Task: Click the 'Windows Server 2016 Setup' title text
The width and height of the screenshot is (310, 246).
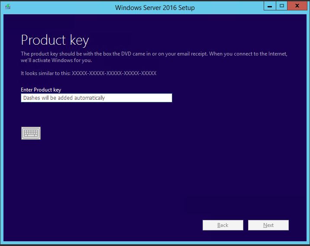Action: 155,8
